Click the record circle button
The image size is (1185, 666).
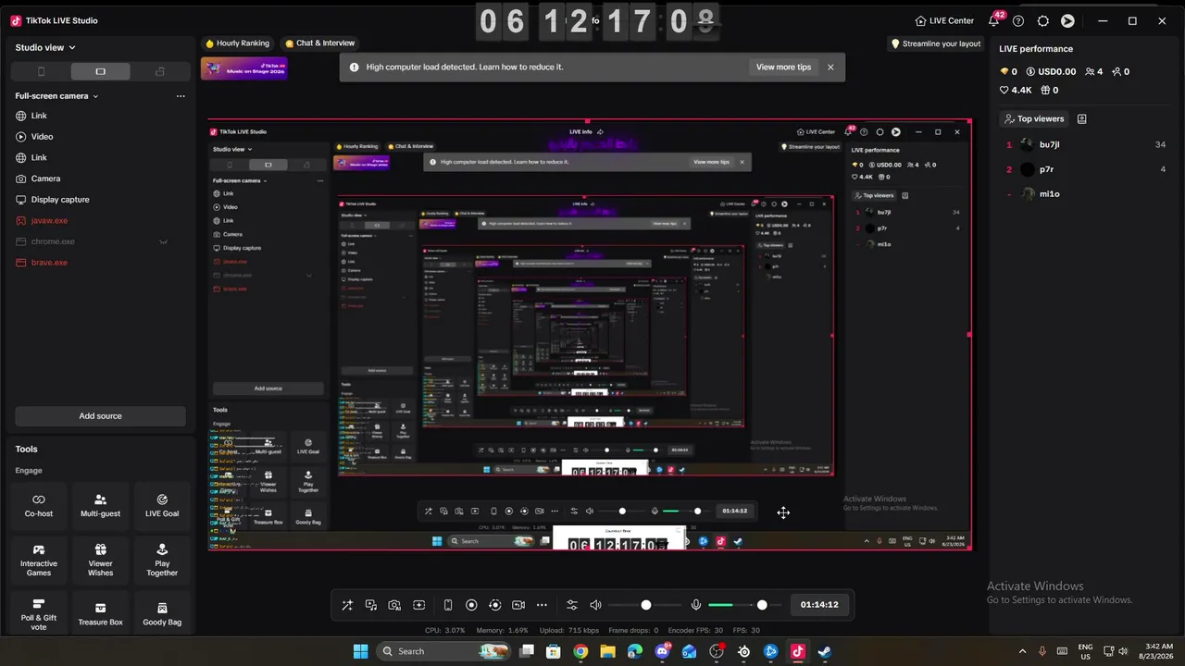coord(471,605)
